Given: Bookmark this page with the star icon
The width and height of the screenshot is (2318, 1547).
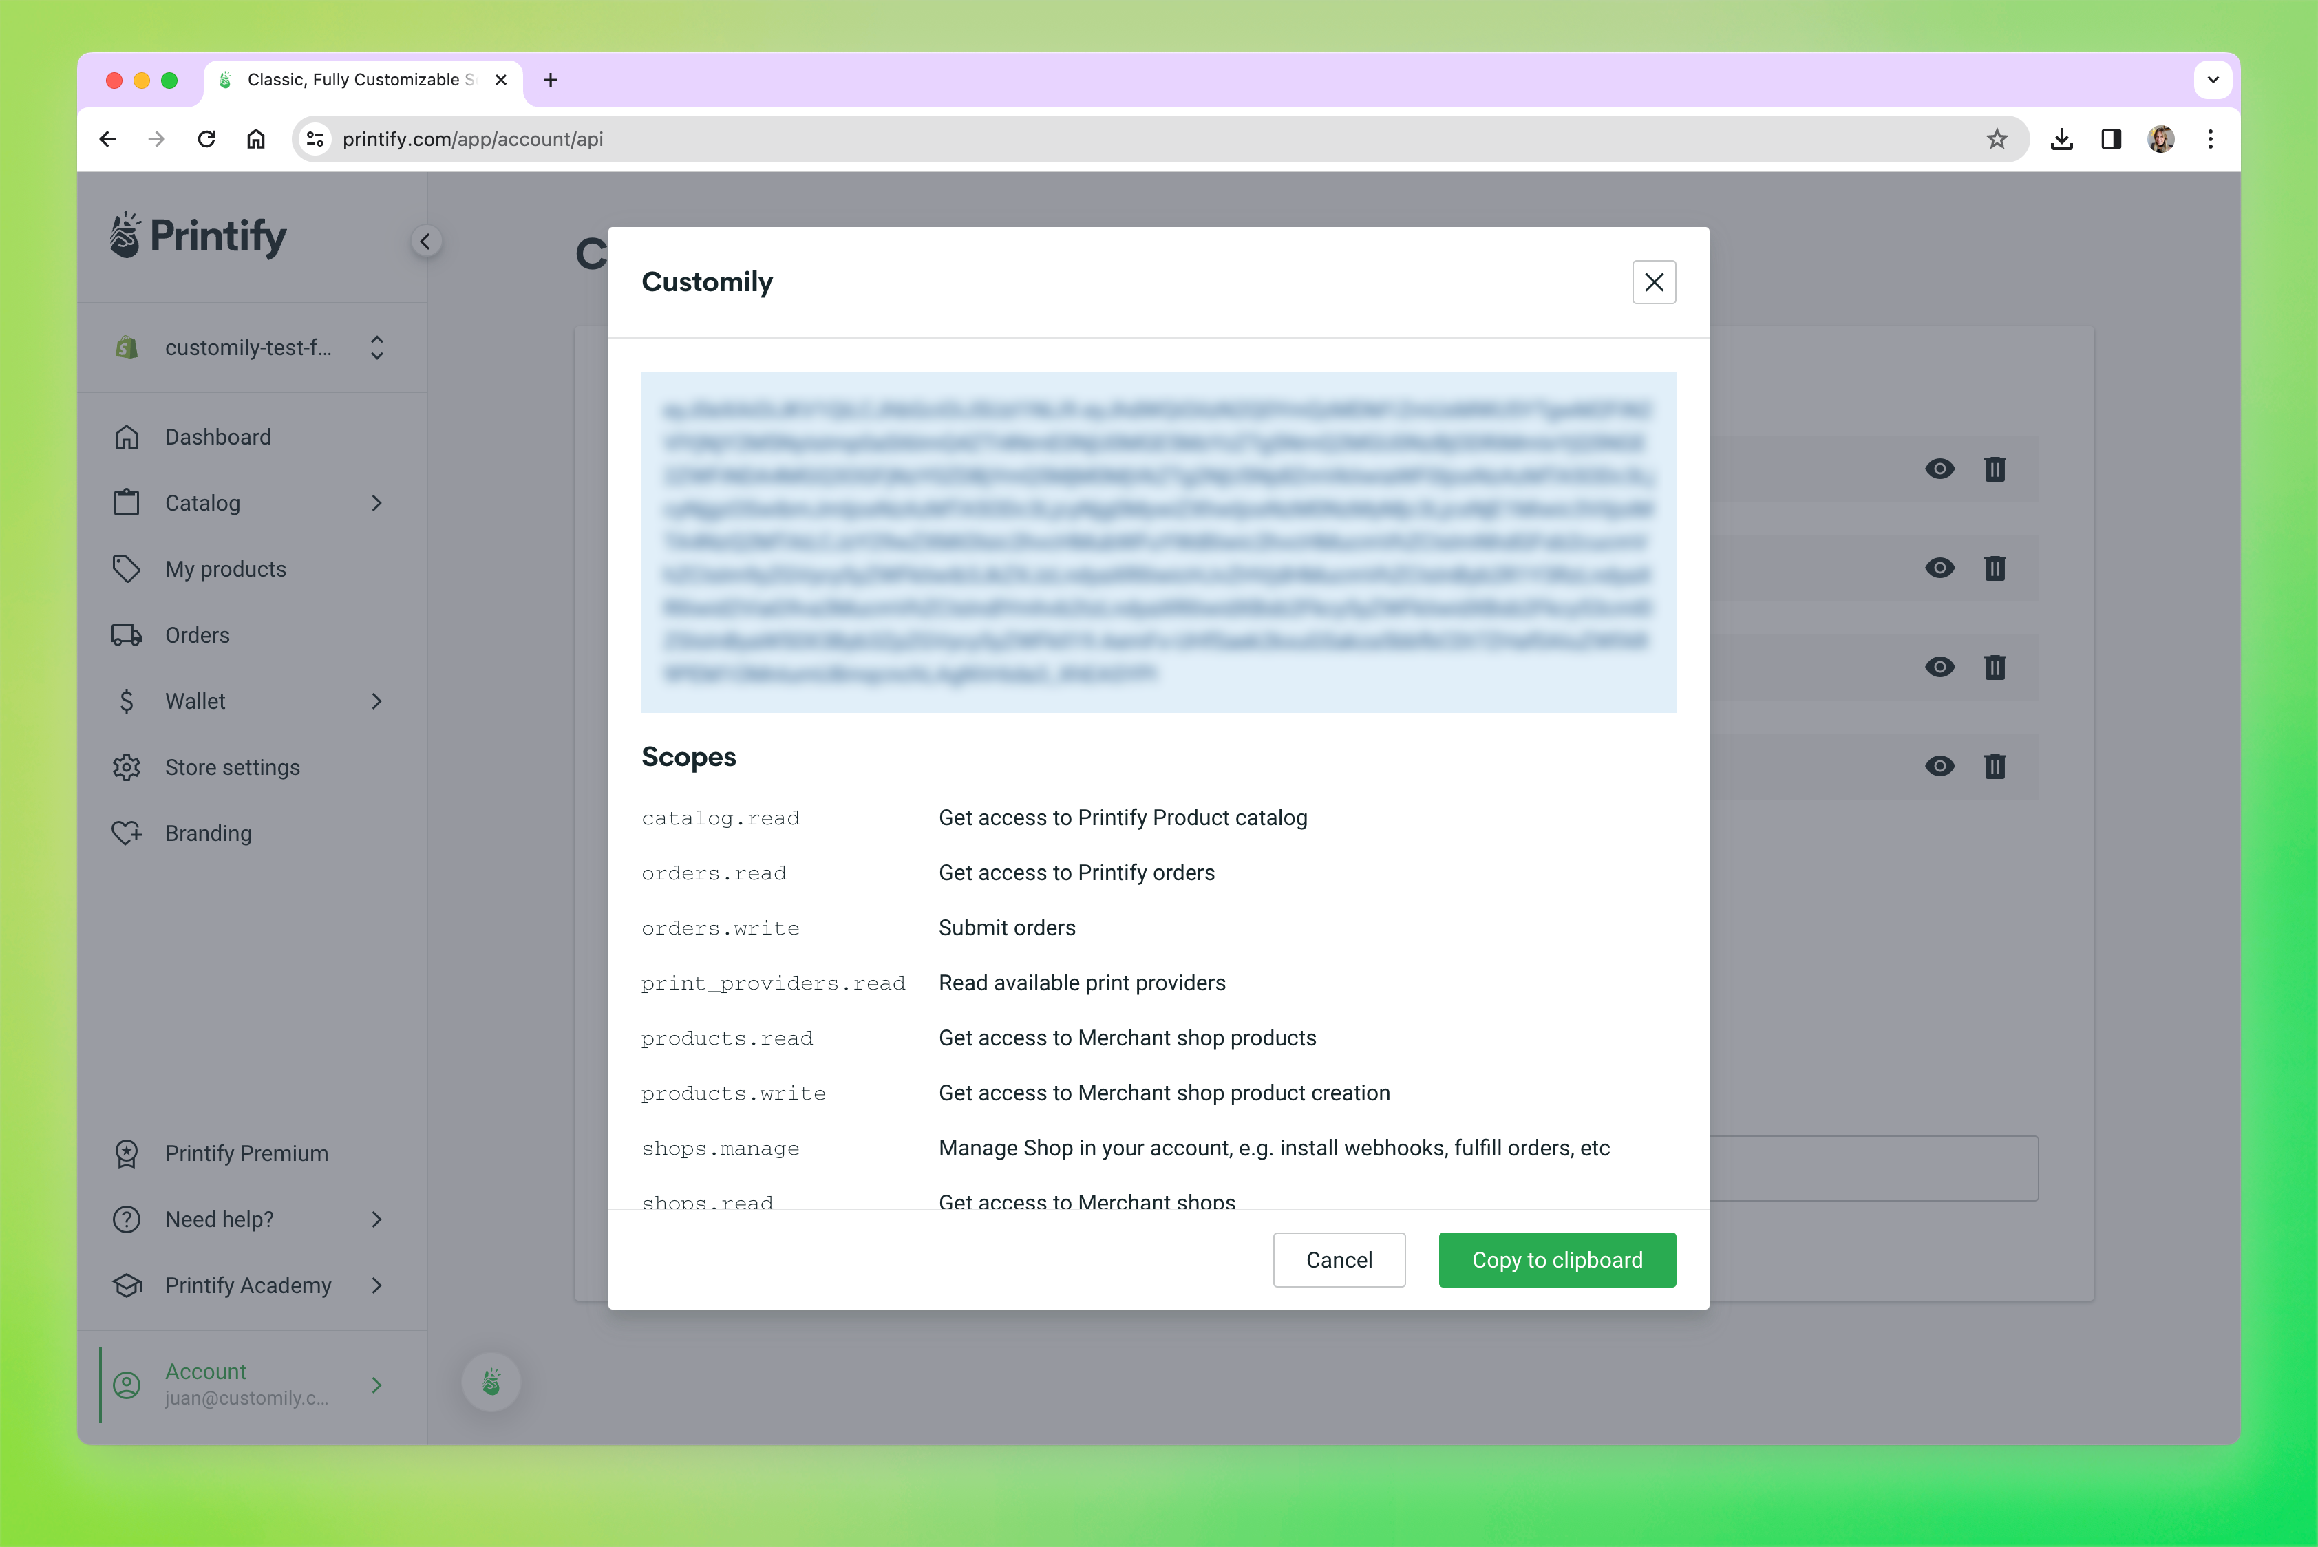Looking at the screenshot, I should point(1997,139).
